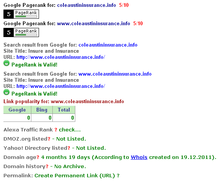The width and height of the screenshot is (219, 183).
Task: Open the second URL http://www.coleaustininsurance.info/ link
Action: [61, 86]
